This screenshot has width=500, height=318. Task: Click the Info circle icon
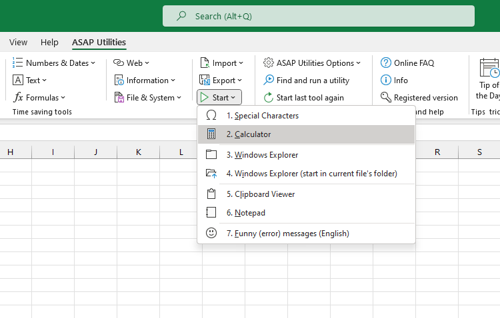coord(386,80)
